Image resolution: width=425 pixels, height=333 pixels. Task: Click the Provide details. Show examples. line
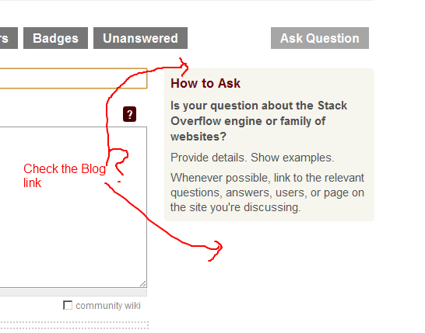point(252,158)
